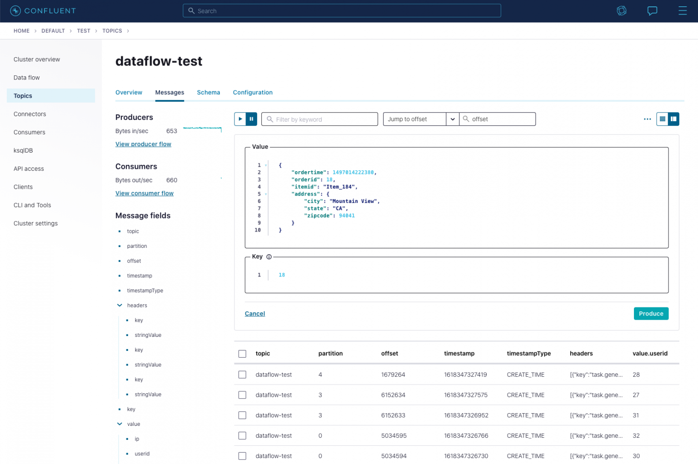The image size is (698, 464).
Task: Open the Jump to offset dropdown
Action: coord(452,119)
